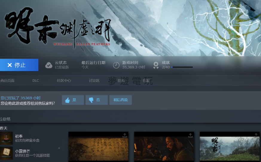Click the blue 停止 stop button
The height and width of the screenshot is (162, 261).
pyautogui.click(x=19, y=65)
